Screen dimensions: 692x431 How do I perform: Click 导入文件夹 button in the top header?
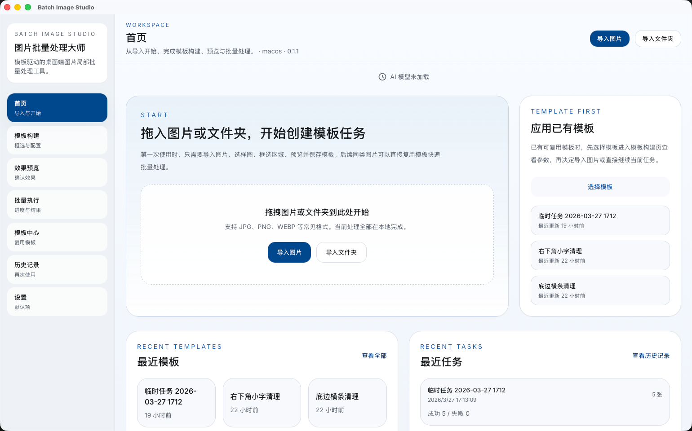657,39
